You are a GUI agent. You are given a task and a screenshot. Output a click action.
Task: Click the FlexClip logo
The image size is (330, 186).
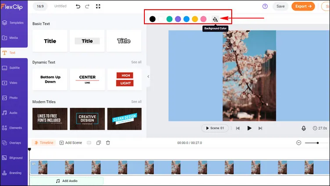(x=12, y=7)
